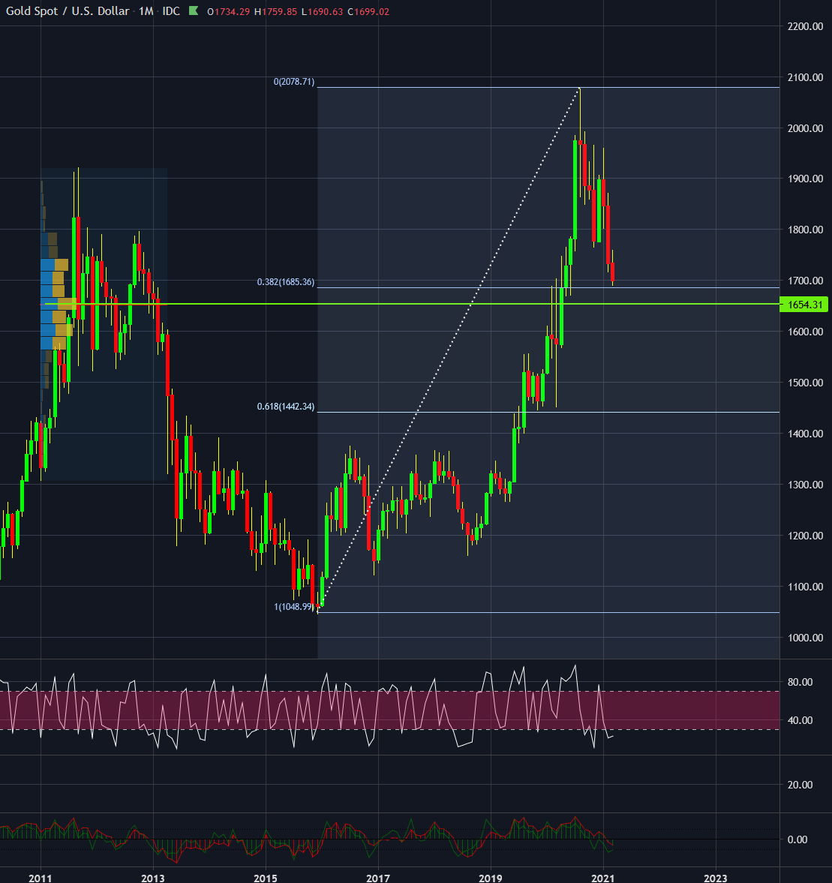This screenshot has width=832, height=883.
Task: Click the 2021 time axis label
Action: [x=602, y=878]
